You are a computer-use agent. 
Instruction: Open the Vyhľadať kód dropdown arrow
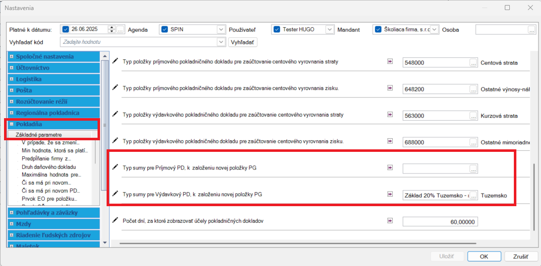[x=221, y=42]
